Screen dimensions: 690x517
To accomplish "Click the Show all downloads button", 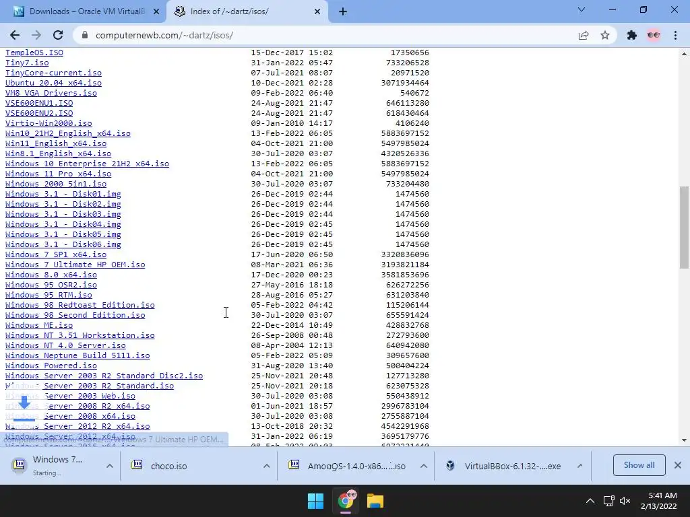I will click(639, 465).
